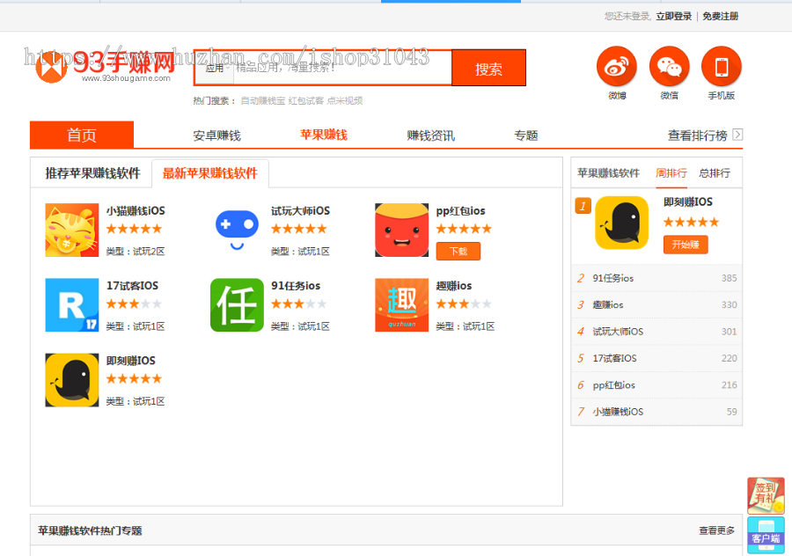Viewport: 792px width, 556px height.
Task: Open the 苹果赚钱 navigation item
Action: (324, 135)
